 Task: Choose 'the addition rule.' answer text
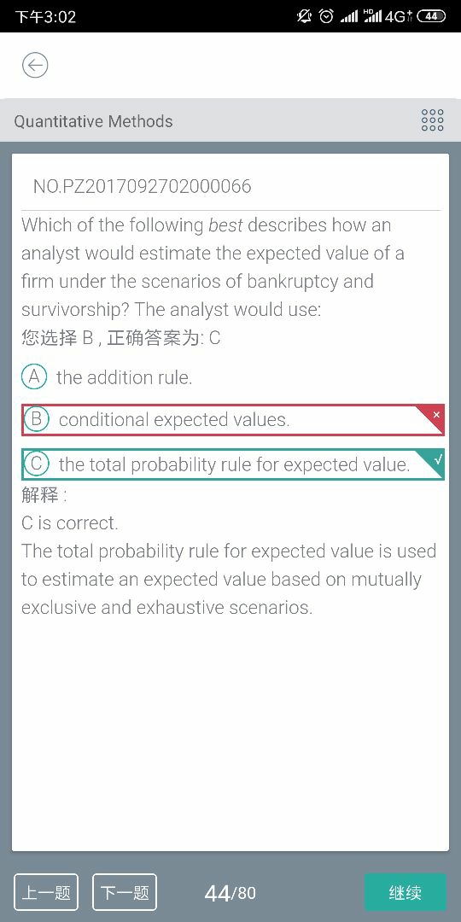click(x=124, y=377)
